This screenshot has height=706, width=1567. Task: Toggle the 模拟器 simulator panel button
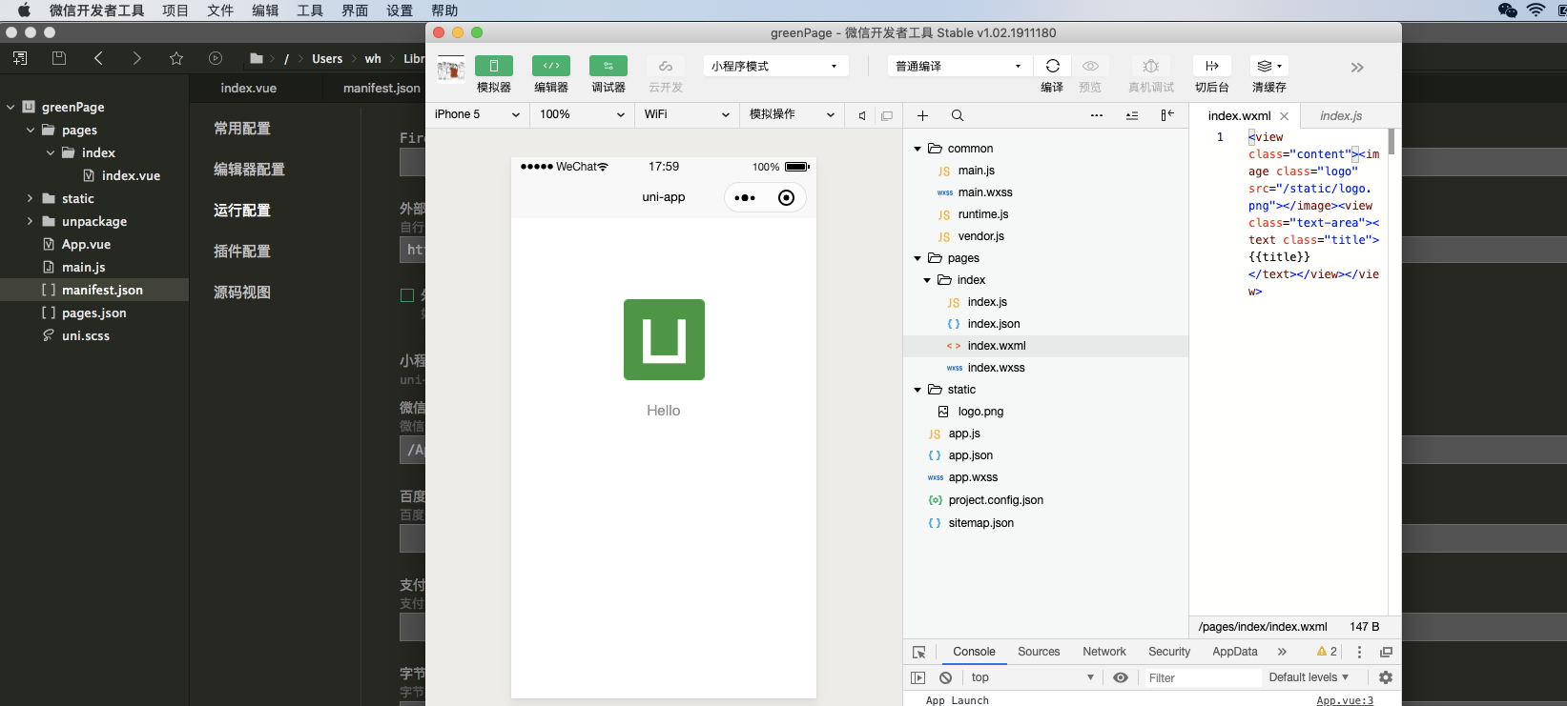pos(494,66)
